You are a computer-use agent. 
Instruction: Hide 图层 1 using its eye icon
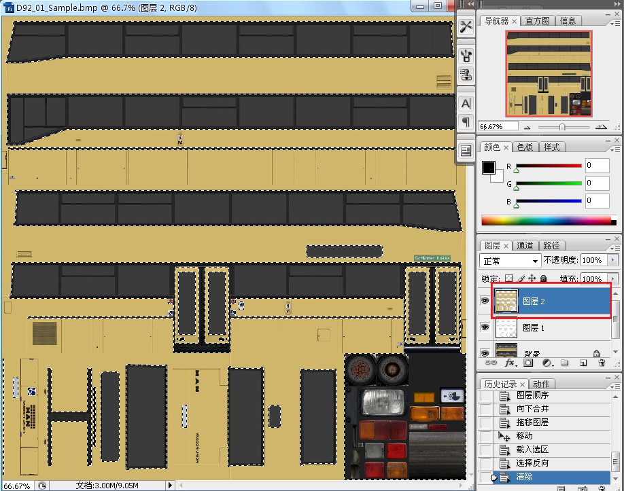coord(485,327)
